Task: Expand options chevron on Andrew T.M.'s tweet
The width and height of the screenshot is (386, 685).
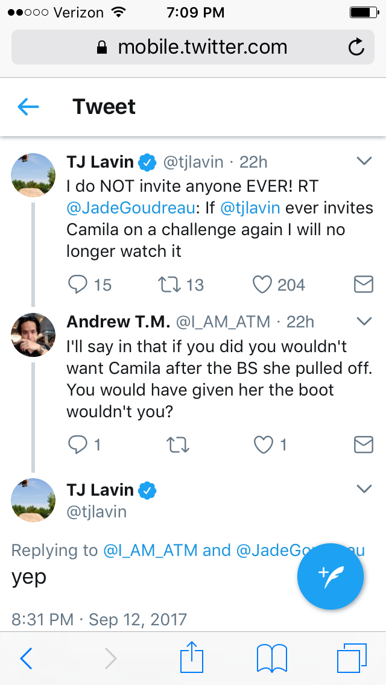Action: pyautogui.click(x=364, y=321)
